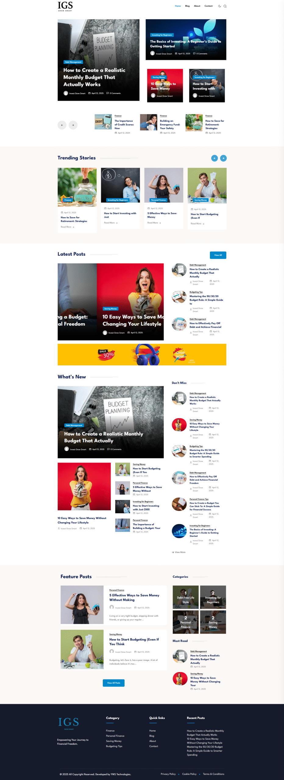
Task: Select the Debt Free Life Style category tile
Action: (186, 597)
